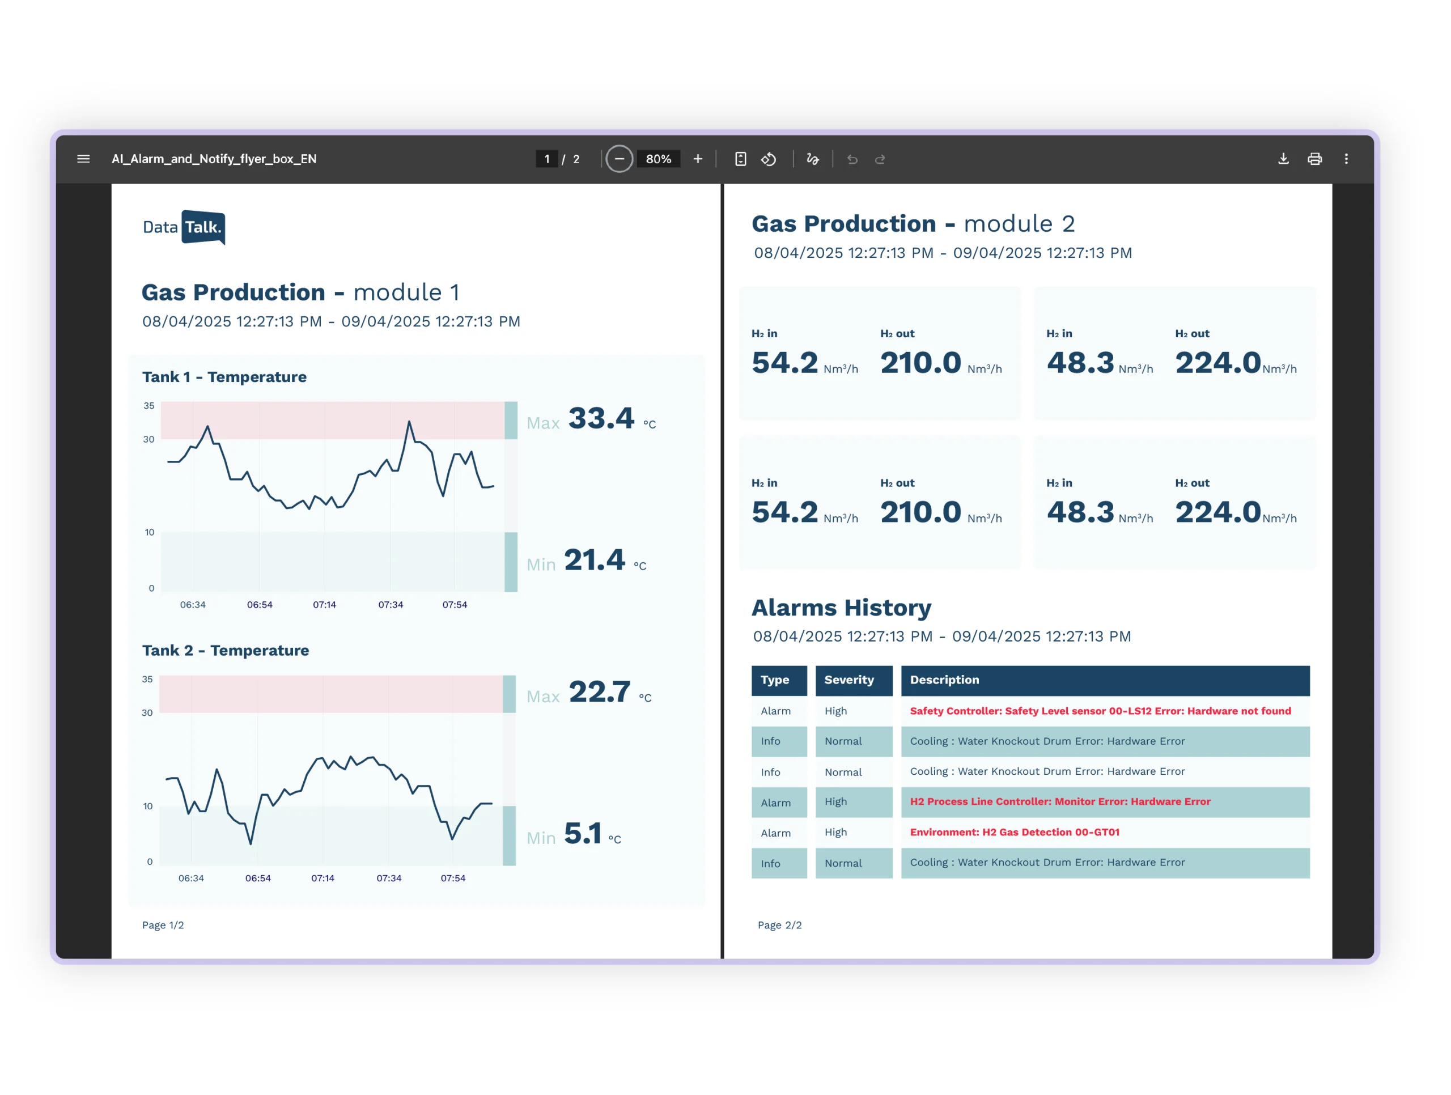Screen dimensions: 1451x1095
Task: Click the page number input field
Action: [x=547, y=159]
